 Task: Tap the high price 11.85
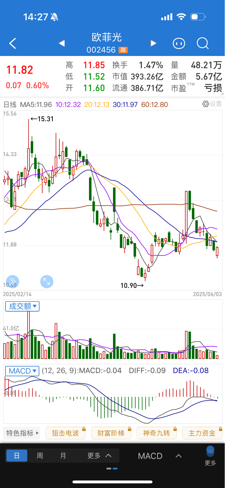[x=94, y=65]
